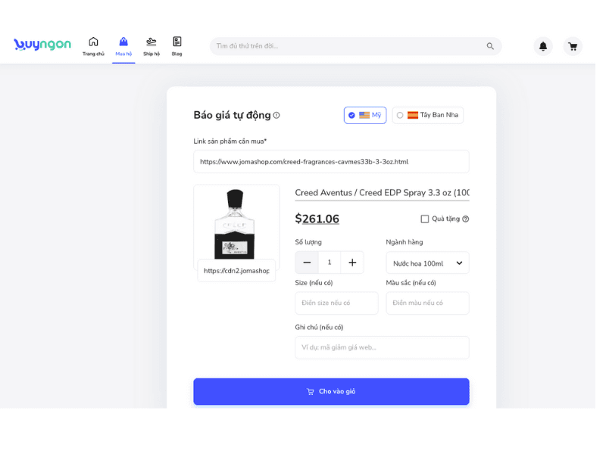Image resolution: width=606 pixels, height=454 pixels.
Task: Click the Màu sắc color input field
Action: click(427, 303)
